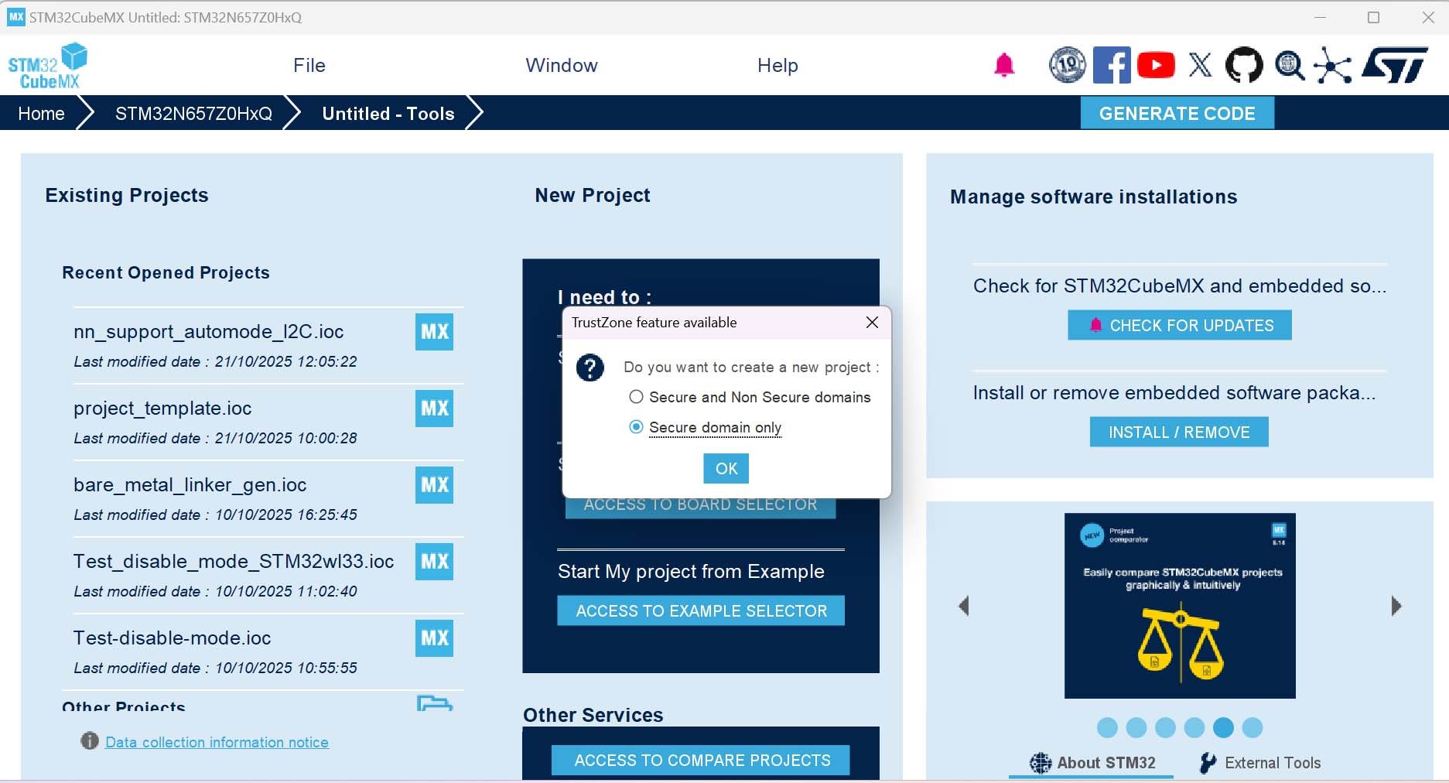Click CHECK FOR UPDATES button
The width and height of the screenshot is (1449, 783).
[1180, 325]
